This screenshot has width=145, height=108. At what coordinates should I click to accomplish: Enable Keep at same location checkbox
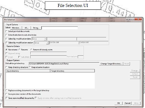pyautogui.click(x=30, y=67)
